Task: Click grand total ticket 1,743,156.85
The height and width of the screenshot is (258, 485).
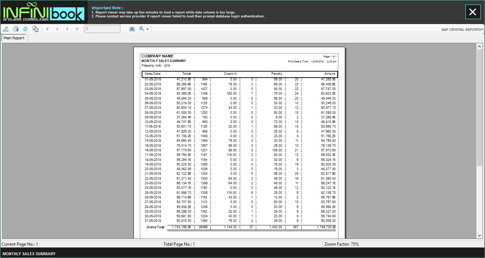Action: point(181,227)
